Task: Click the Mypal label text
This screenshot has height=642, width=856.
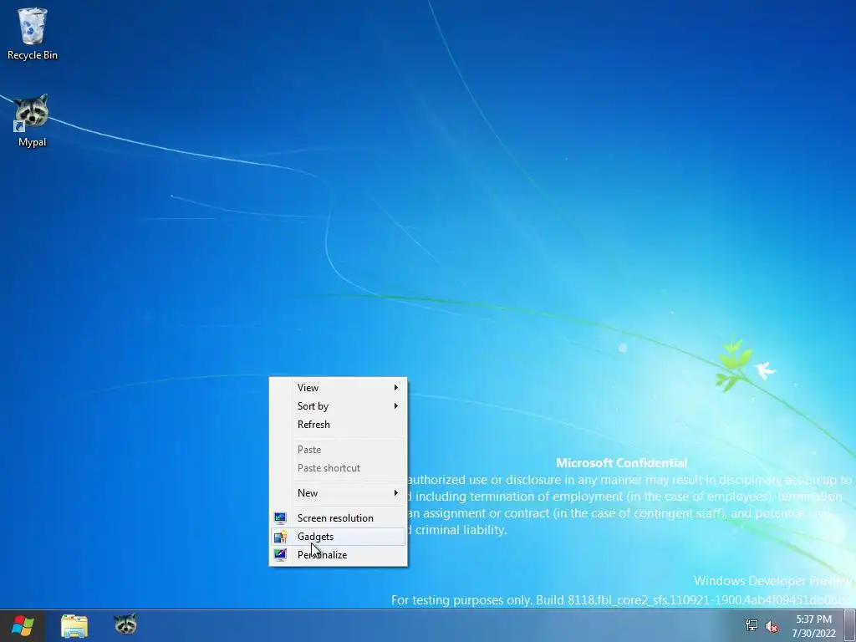Action: point(33,142)
